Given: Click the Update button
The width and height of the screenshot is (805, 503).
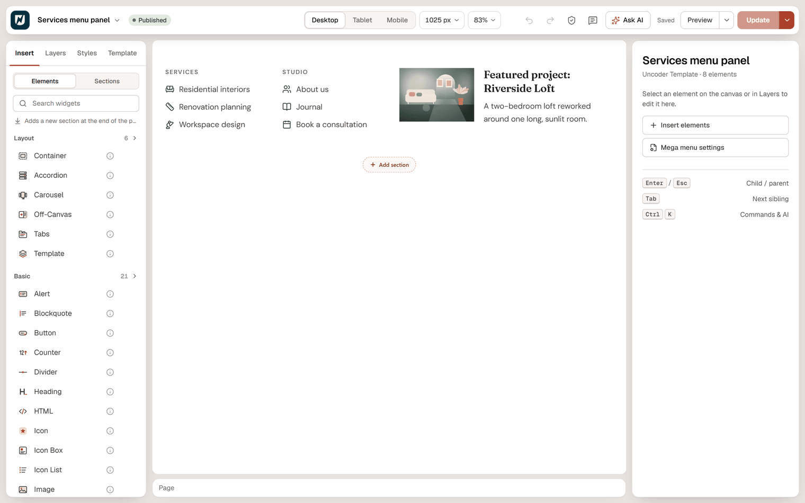Looking at the screenshot, I should [x=758, y=20].
